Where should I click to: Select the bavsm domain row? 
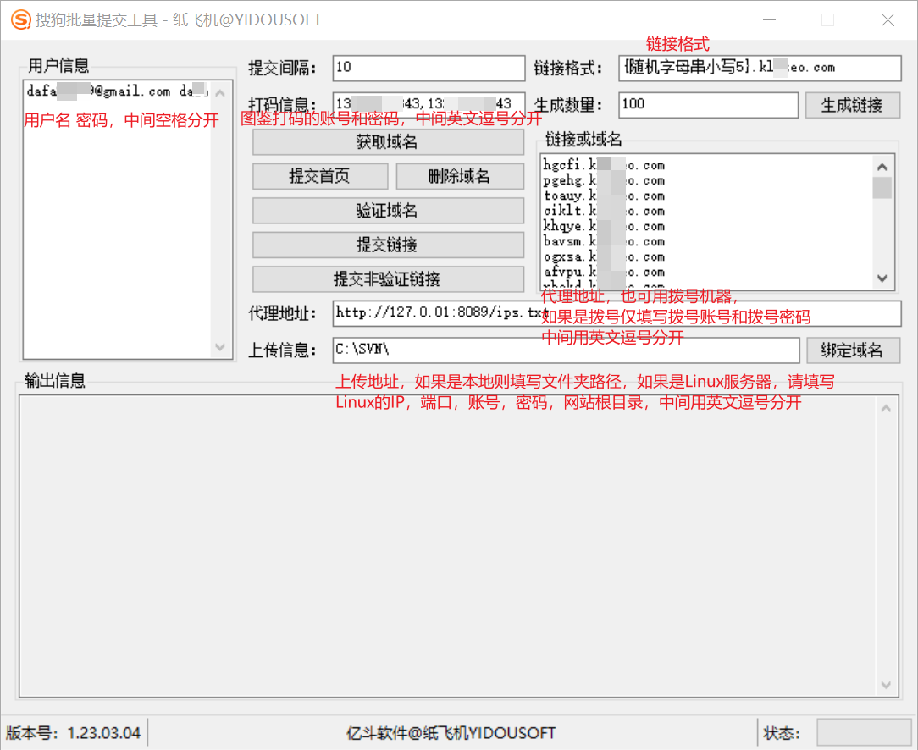coord(604,241)
